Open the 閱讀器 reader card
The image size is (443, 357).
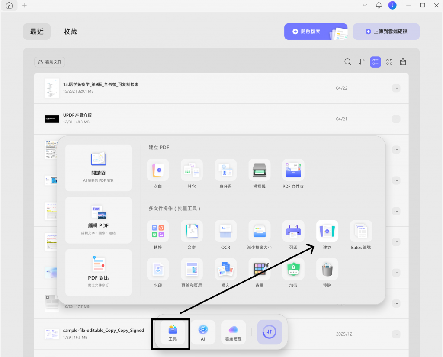(98, 168)
